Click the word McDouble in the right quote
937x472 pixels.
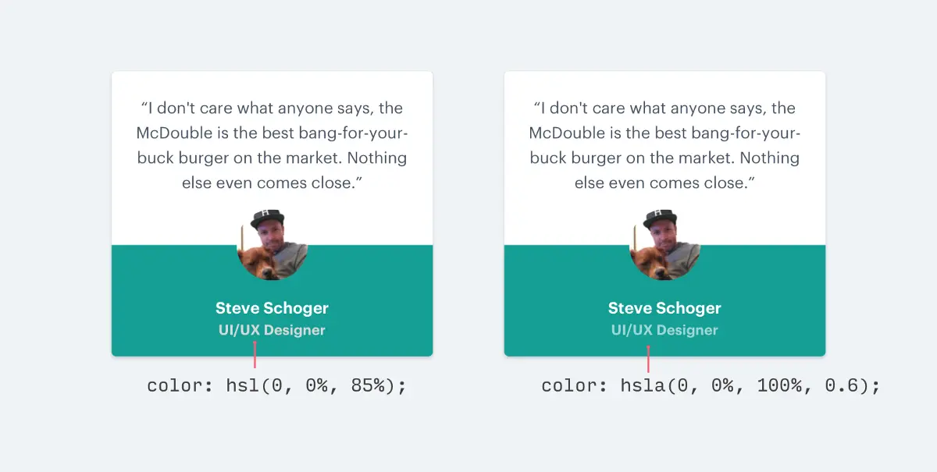pos(567,133)
